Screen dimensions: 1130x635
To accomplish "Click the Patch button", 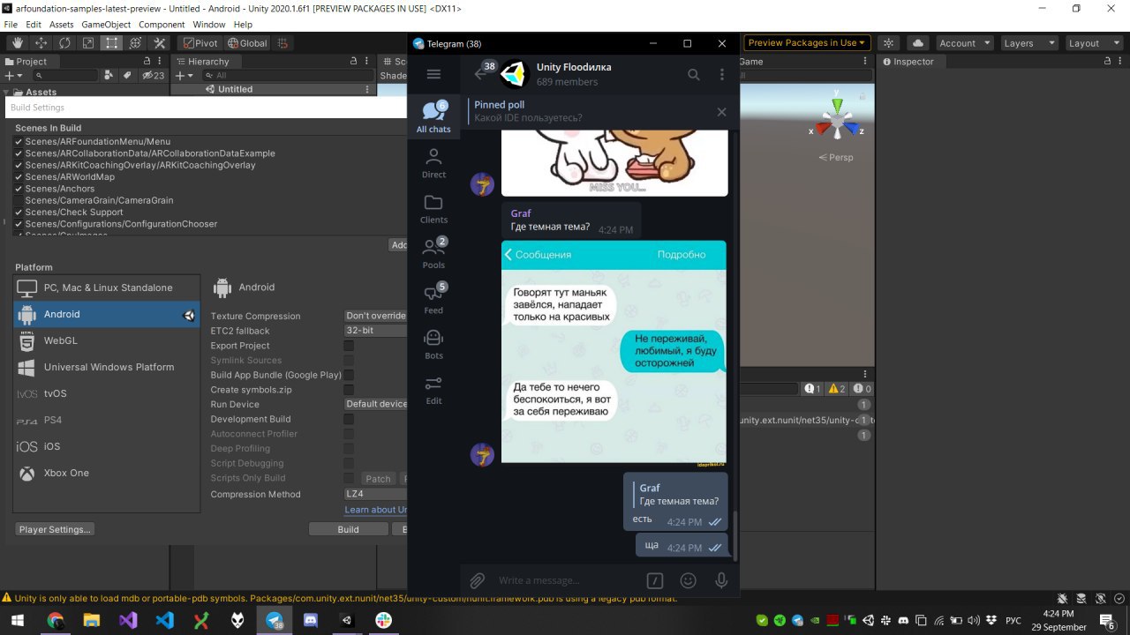I will (378, 479).
